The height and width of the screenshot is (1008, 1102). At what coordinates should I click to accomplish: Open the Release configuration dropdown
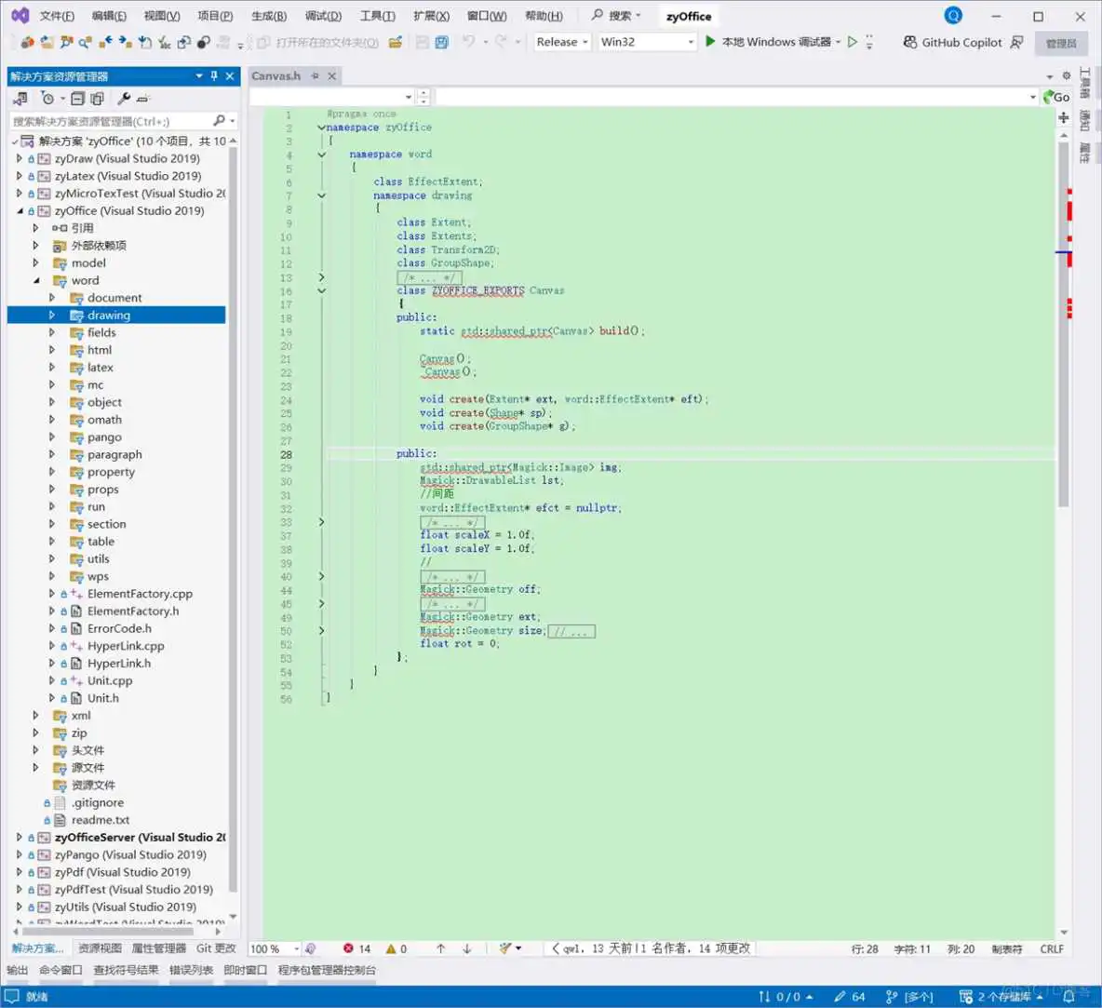(x=561, y=42)
